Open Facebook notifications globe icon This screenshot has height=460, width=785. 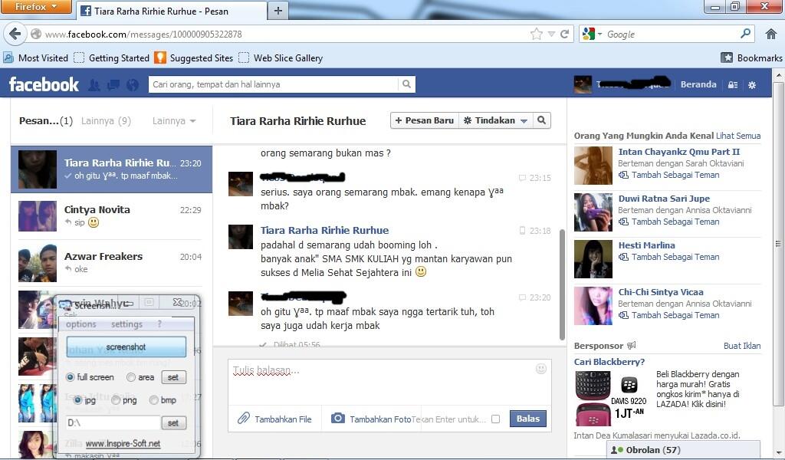click(132, 85)
